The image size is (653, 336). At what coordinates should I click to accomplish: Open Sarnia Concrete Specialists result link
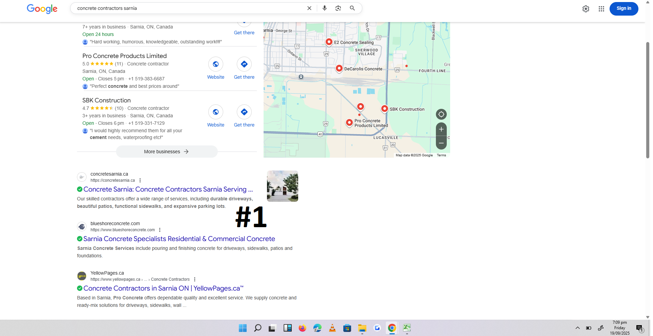(x=179, y=239)
